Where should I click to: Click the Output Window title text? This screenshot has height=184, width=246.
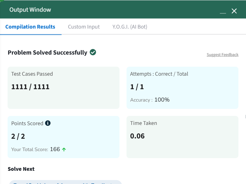30,10
